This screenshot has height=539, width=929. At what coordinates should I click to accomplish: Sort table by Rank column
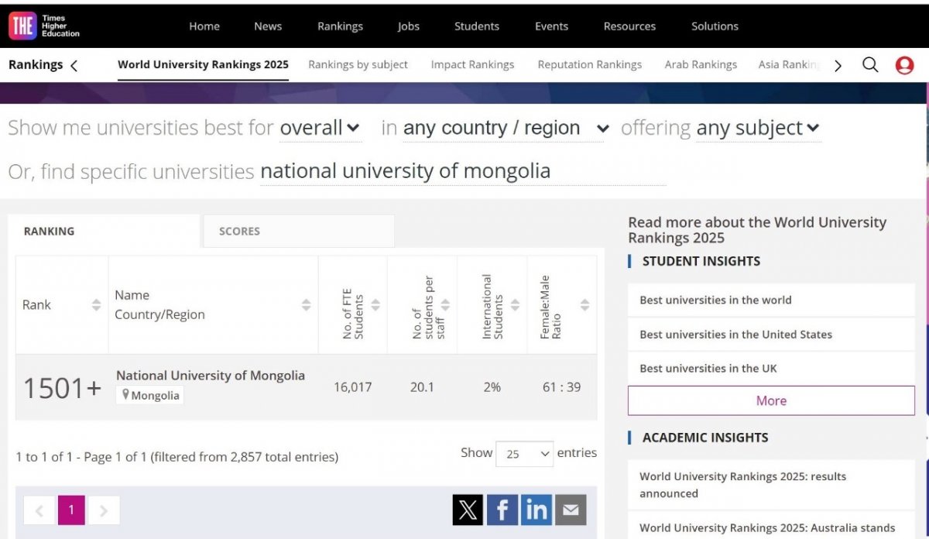[96, 305]
